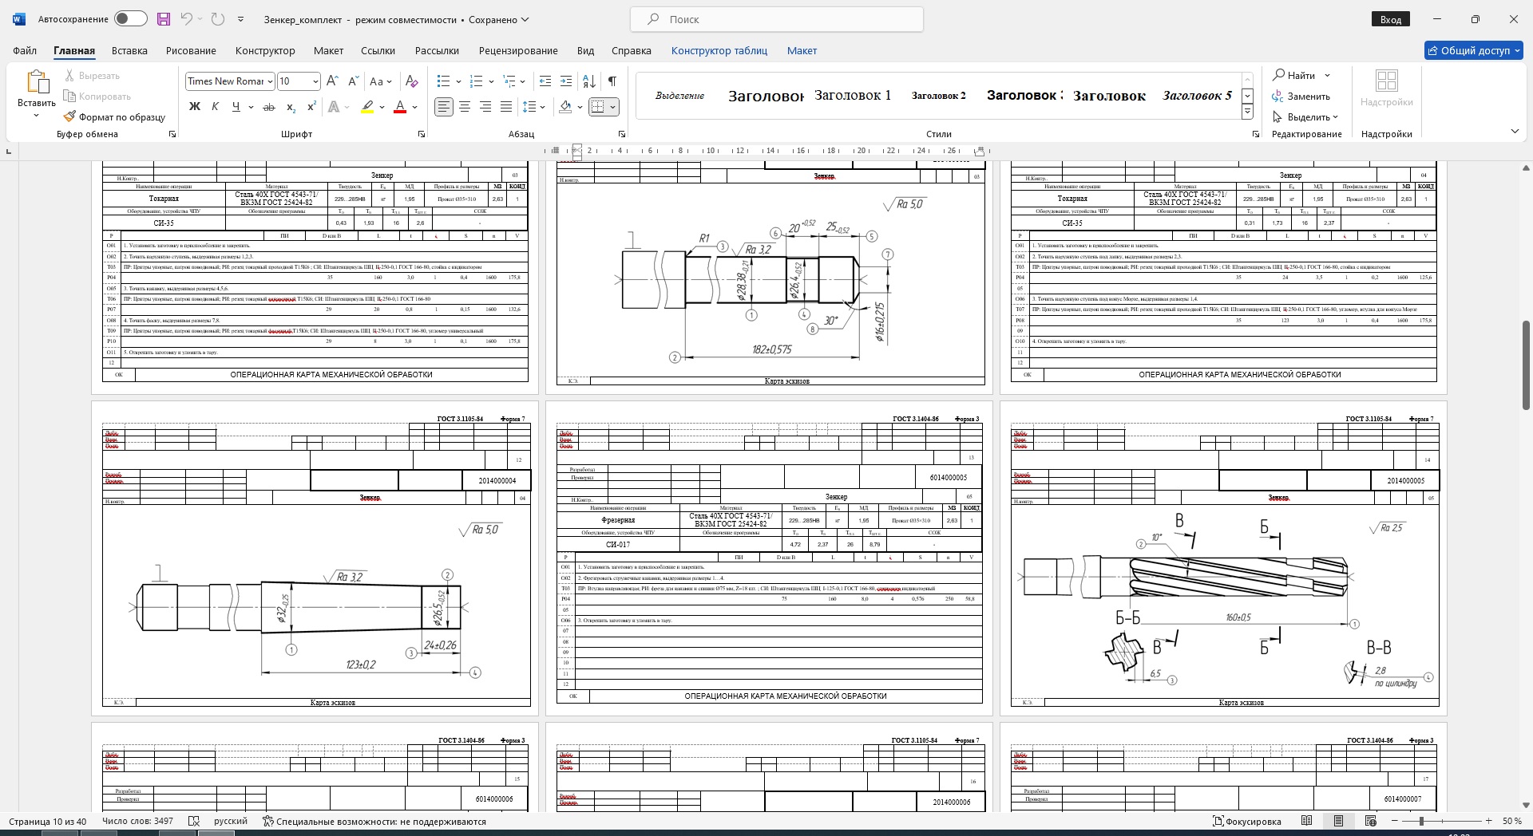Switch to Focus mode (Фокусировка)

(x=1246, y=821)
